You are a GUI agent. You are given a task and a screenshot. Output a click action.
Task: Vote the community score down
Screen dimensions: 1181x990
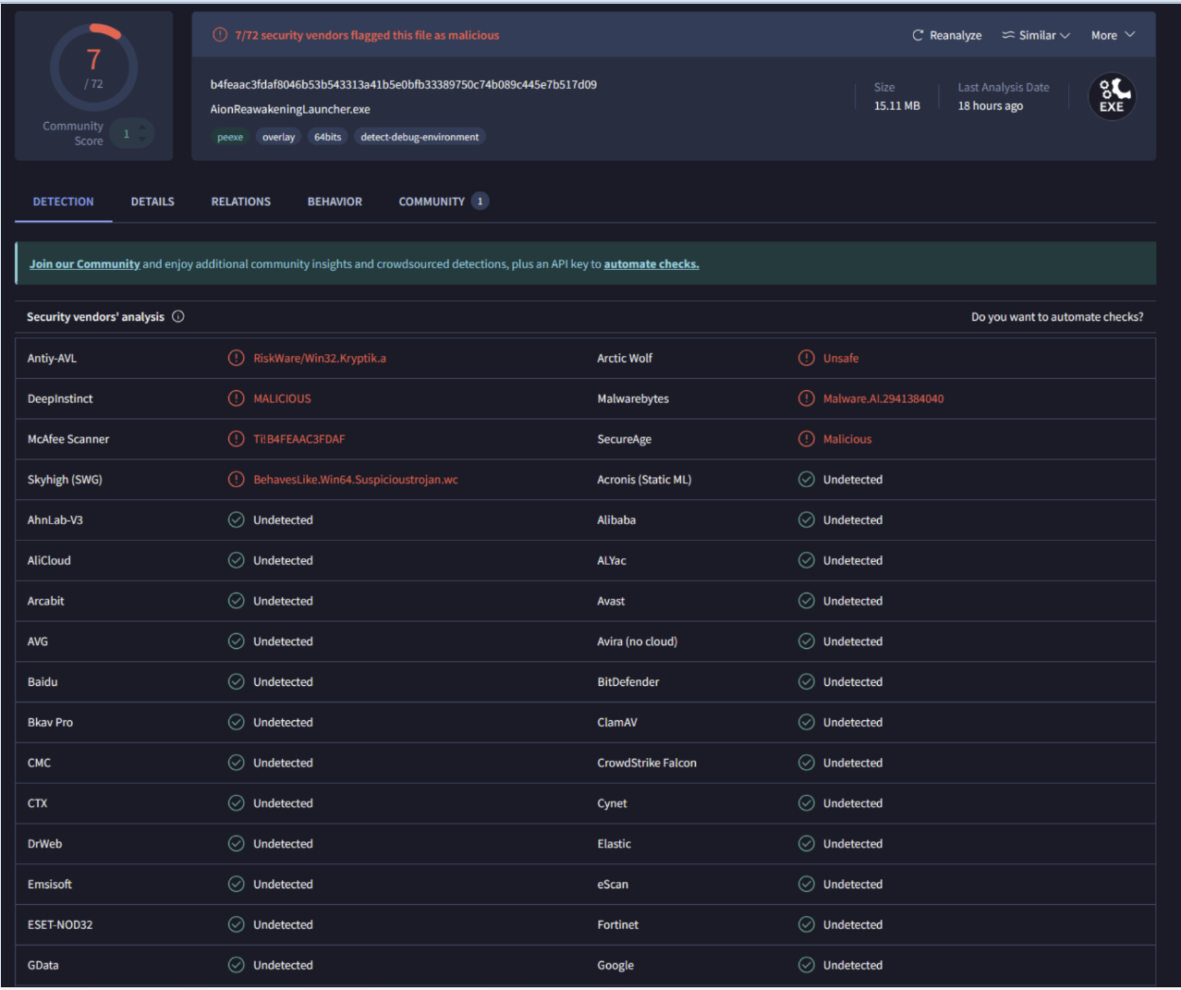tap(142, 140)
